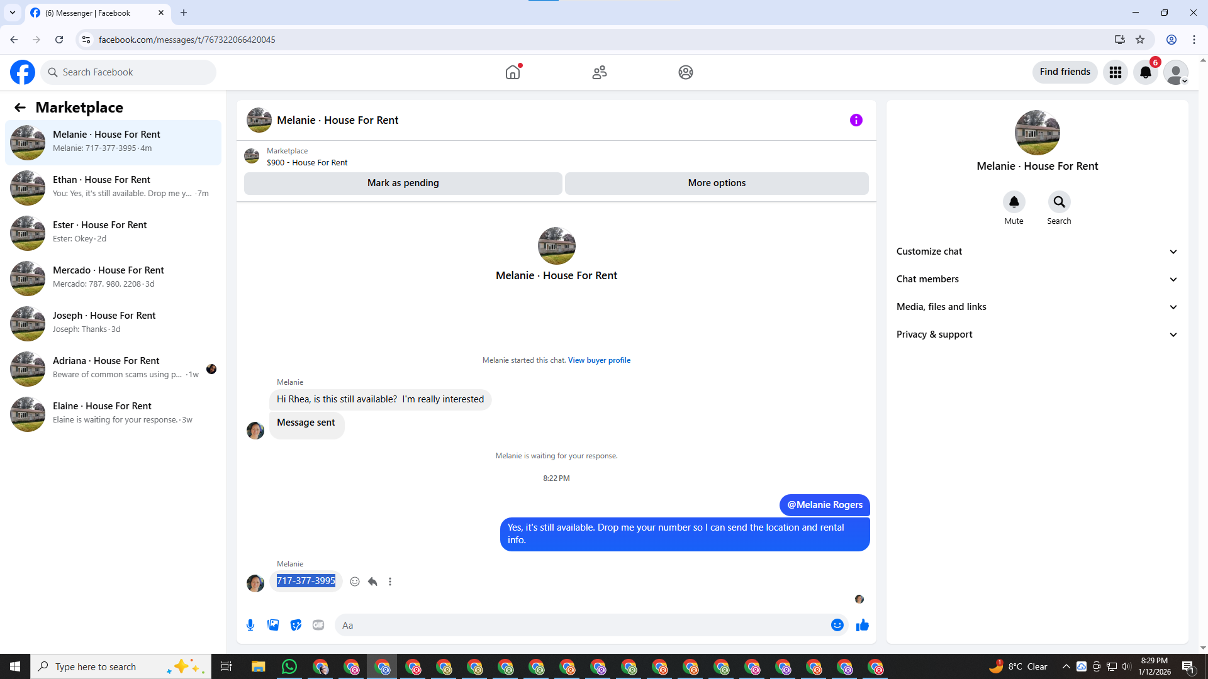Screen dimensions: 1208x679
Task: Toggle the conversation information panel
Action: [856, 120]
